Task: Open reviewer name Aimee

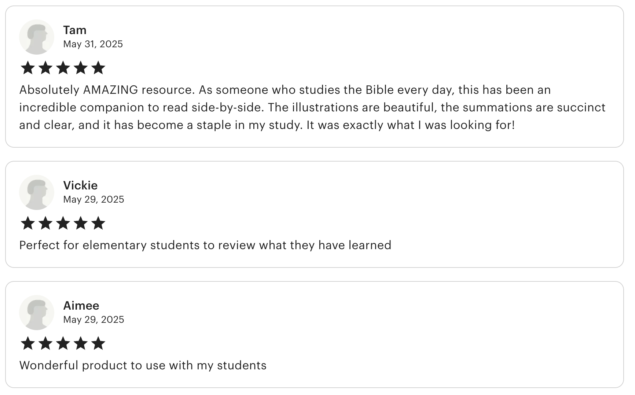Action: coord(81,306)
